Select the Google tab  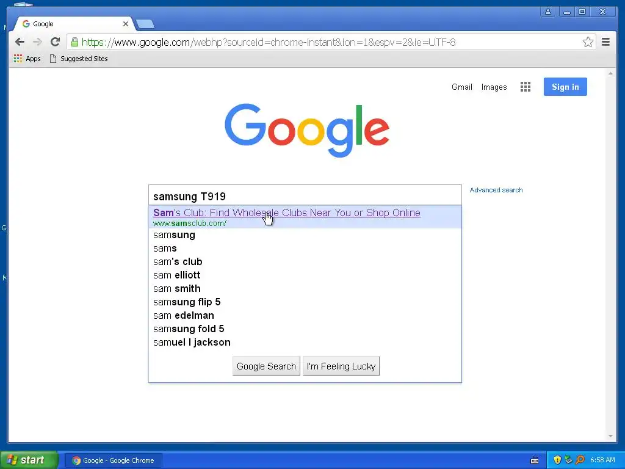[x=74, y=24]
